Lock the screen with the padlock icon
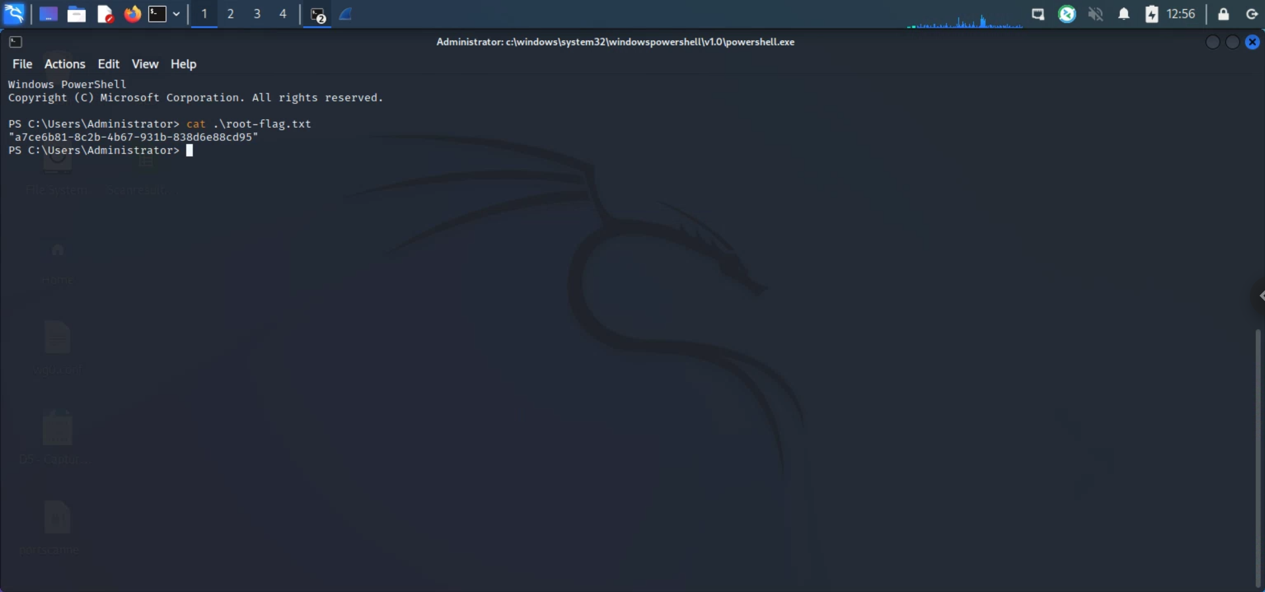 (1223, 14)
